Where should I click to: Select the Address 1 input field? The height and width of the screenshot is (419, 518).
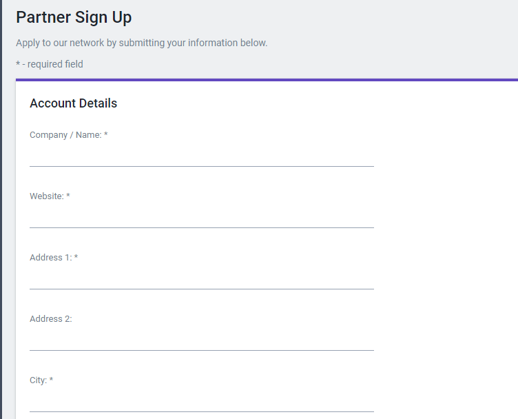[201, 278]
